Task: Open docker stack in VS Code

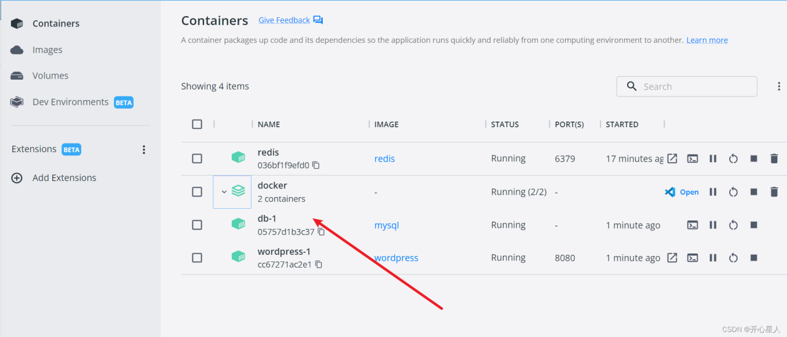Action: 682,192
